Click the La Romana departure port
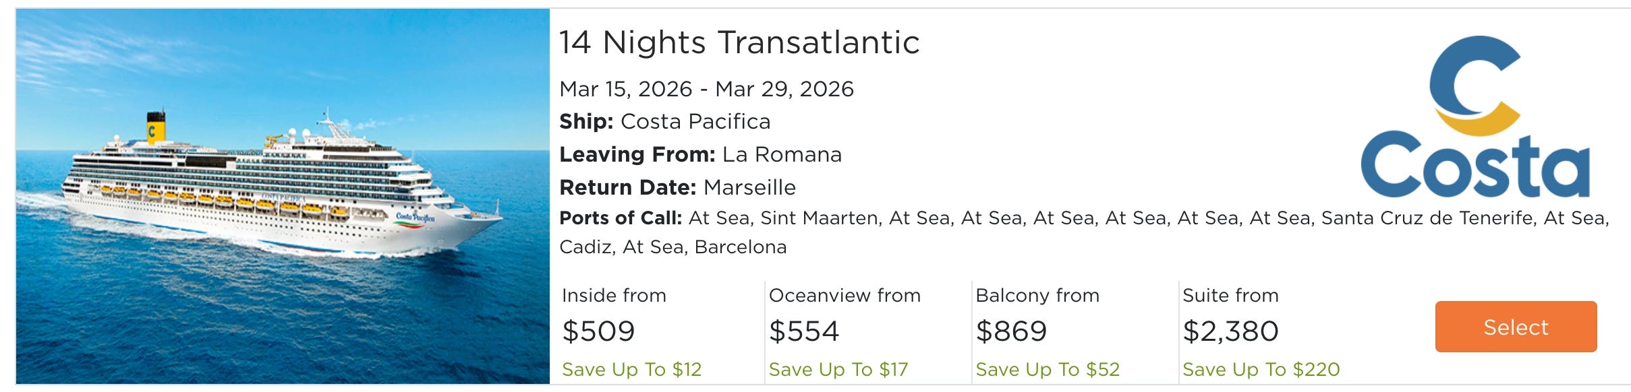The width and height of the screenshot is (1631, 392). [782, 155]
